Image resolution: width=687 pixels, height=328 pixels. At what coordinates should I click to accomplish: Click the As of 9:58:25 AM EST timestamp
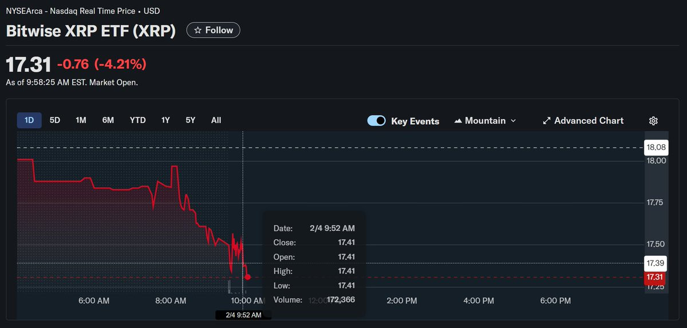72,82
